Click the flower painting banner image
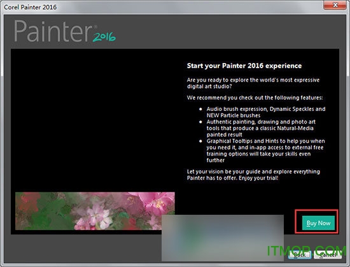The image size is (350, 267). (95, 211)
